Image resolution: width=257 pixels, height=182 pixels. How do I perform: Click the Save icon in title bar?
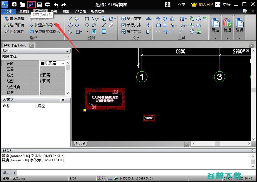(x=31, y=4)
